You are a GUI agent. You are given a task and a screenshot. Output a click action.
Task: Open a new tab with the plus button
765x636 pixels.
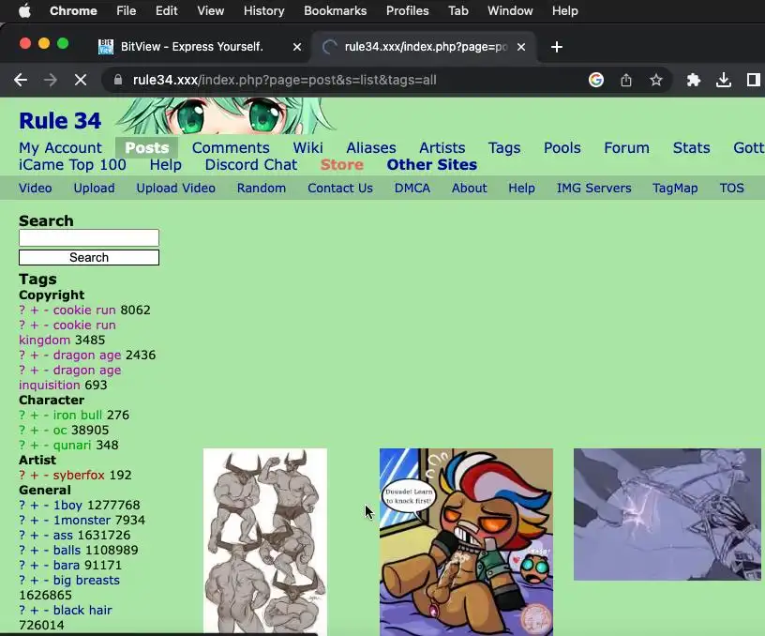click(x=557, y=47)
